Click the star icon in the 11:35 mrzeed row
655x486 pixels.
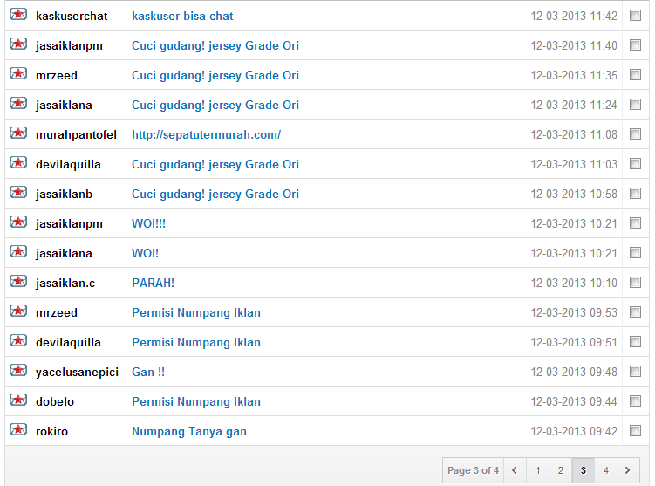click(18, 73)
